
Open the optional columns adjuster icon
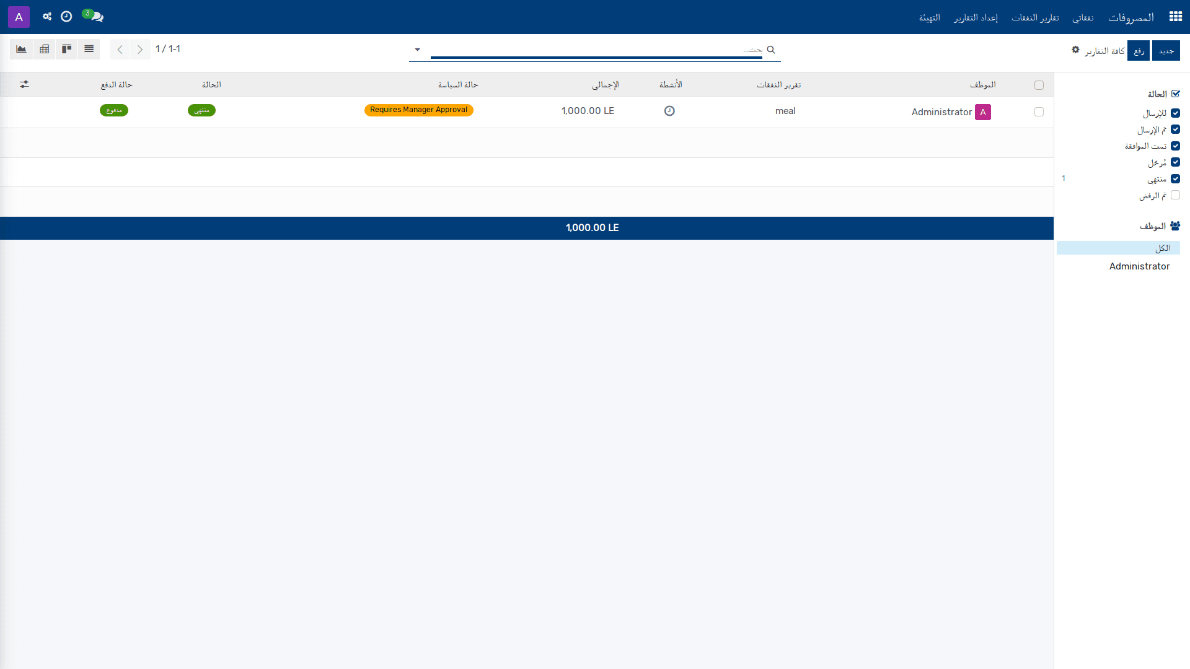(x=24, y=84)
